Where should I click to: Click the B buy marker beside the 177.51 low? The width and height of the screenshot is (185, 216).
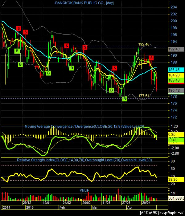point(125,99)
